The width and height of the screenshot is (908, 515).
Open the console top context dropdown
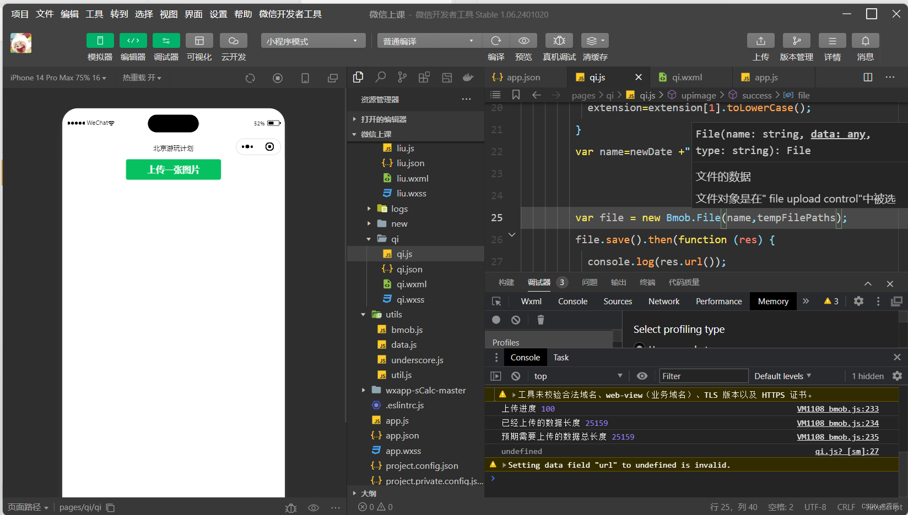coord(578,376)
